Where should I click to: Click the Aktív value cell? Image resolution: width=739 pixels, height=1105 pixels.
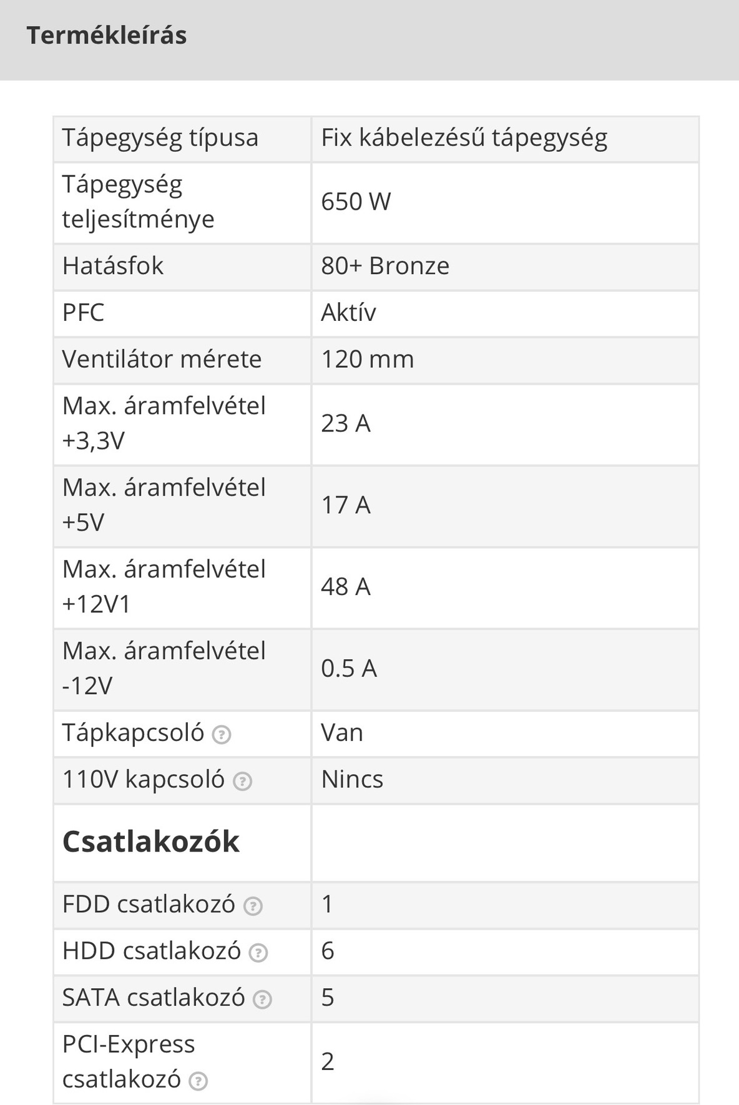click(348, 313)
